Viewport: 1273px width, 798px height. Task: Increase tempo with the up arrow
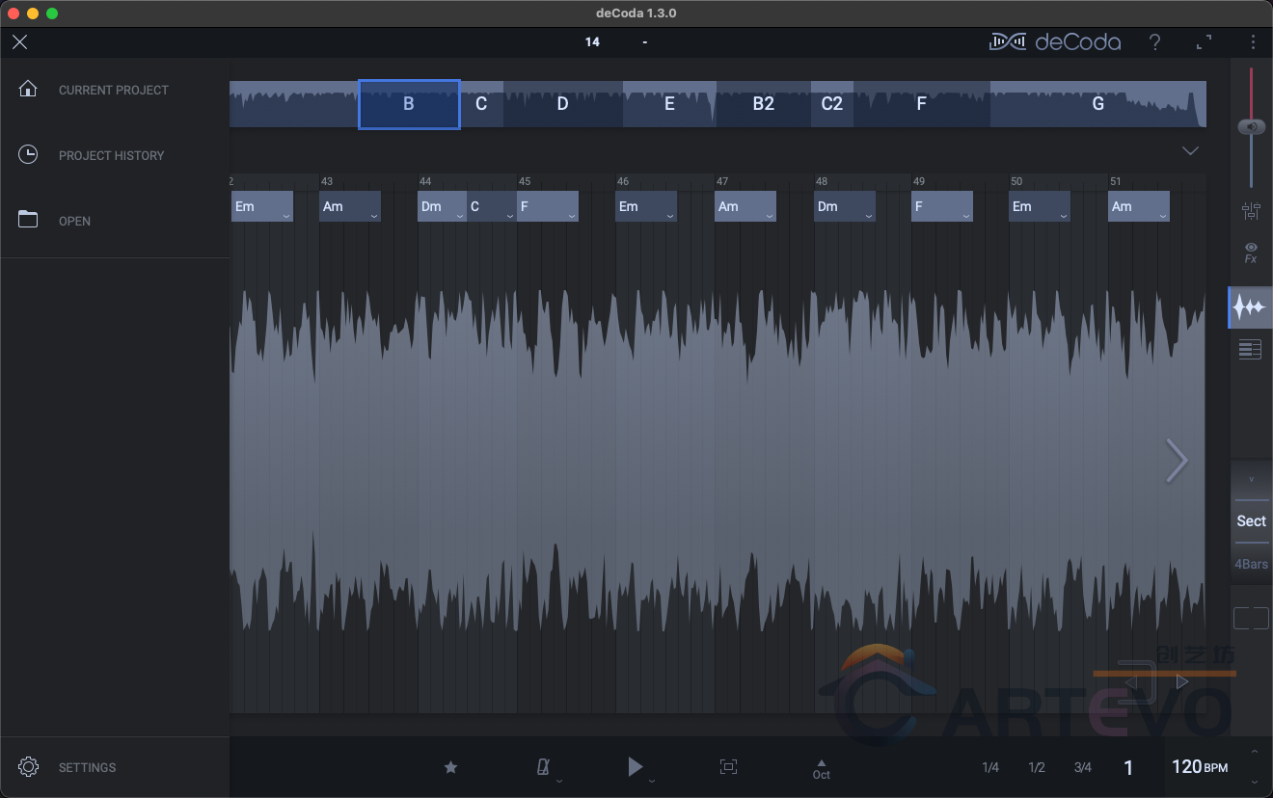coord(1255,752)
